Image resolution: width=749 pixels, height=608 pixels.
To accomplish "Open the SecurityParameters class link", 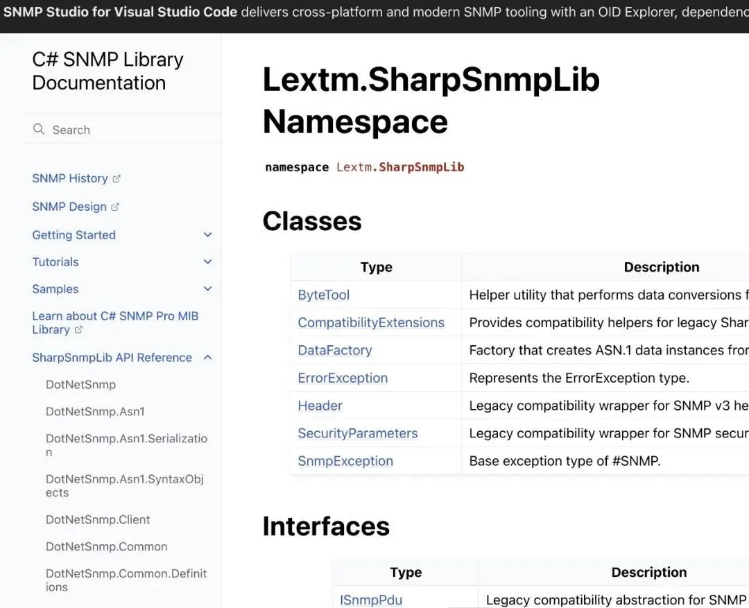I will [358, 433].
